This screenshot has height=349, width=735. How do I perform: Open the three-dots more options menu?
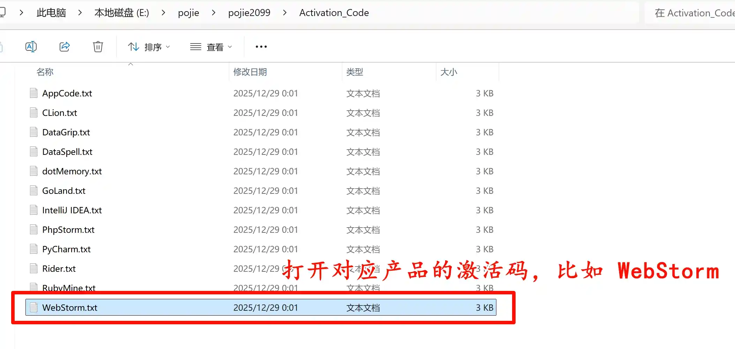coord(261,47)
